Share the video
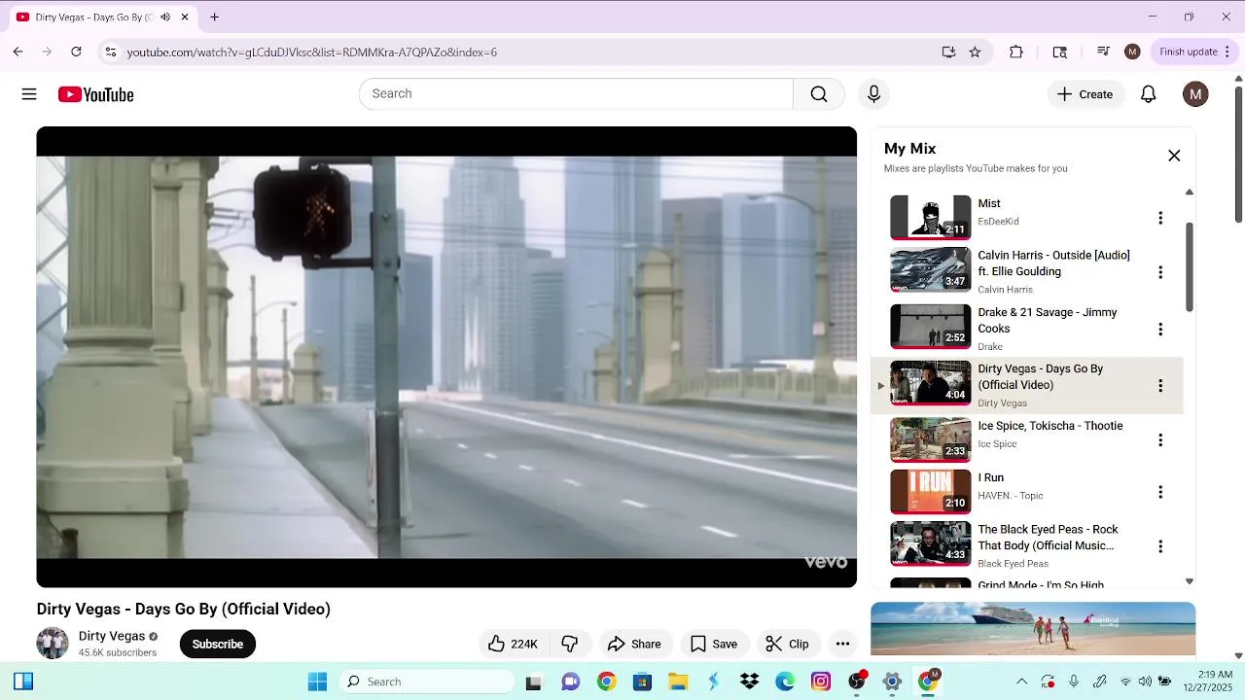The width and height of the screenshot is (1245, 700). pos(634,644)
